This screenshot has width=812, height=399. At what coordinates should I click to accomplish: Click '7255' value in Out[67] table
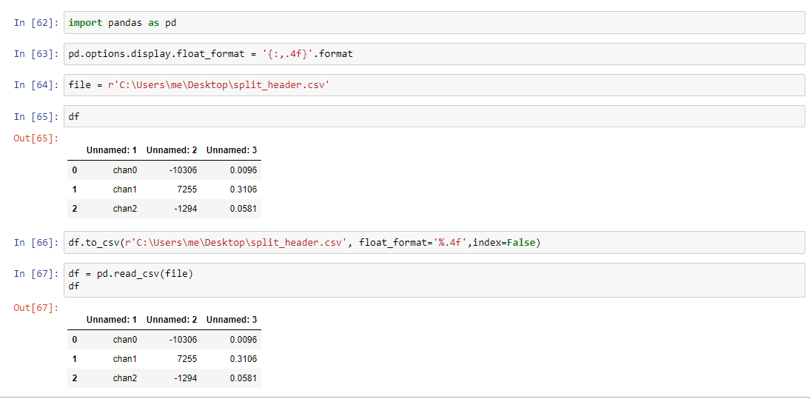(187, 358)
